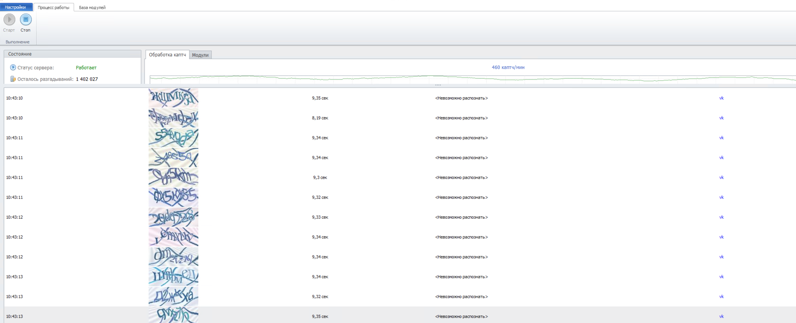Viewport: 796px width, 323px height.
Task: Click the 460 каптч/мин speed label
Action: 508,67
